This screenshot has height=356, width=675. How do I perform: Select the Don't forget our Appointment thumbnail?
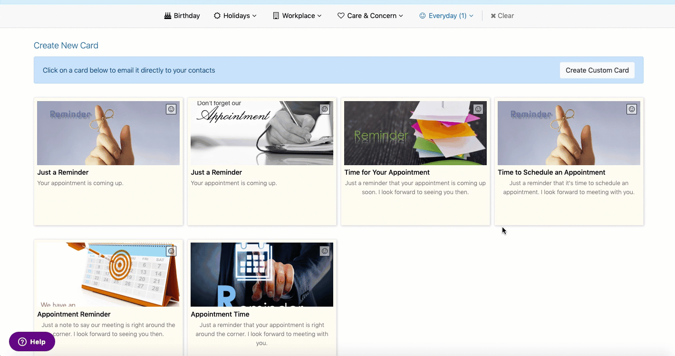(x=262, y=133)
